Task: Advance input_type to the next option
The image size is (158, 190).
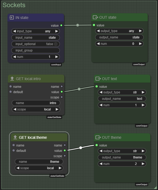Action: point(57,31)
